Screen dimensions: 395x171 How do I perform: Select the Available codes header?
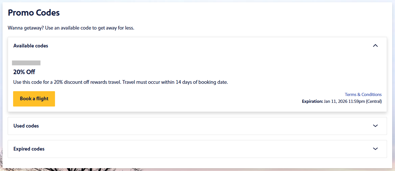[30, 45]
